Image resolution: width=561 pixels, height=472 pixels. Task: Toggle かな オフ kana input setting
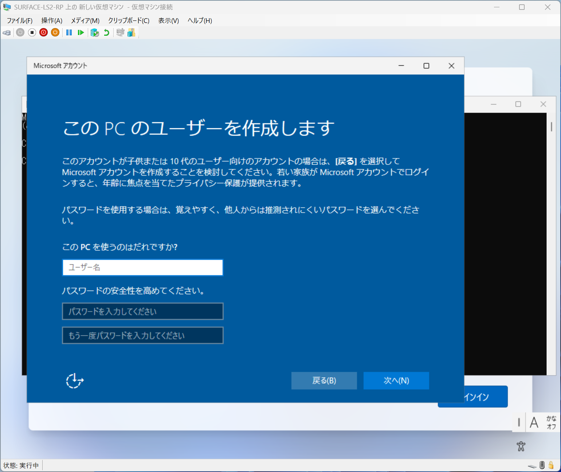[550, 422]
